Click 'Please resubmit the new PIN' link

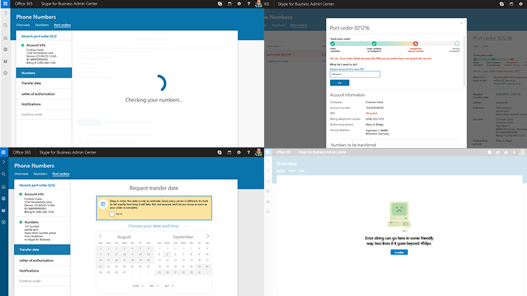click(347, 70)
